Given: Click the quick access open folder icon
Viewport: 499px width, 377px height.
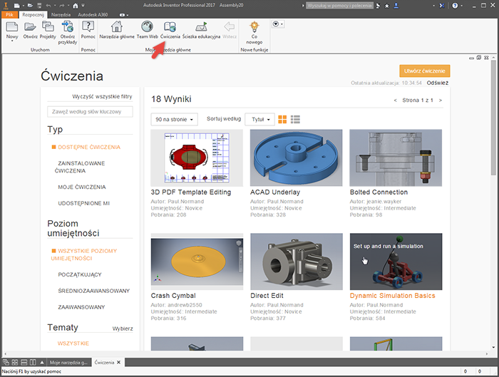Looking at the screenshot, I should tap(30, 6).
